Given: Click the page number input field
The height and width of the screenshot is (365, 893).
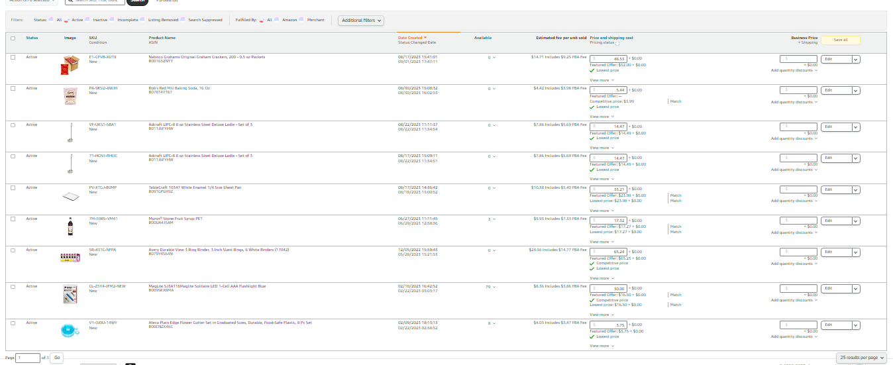Looking at the screenshot, I should pos(28,358).
